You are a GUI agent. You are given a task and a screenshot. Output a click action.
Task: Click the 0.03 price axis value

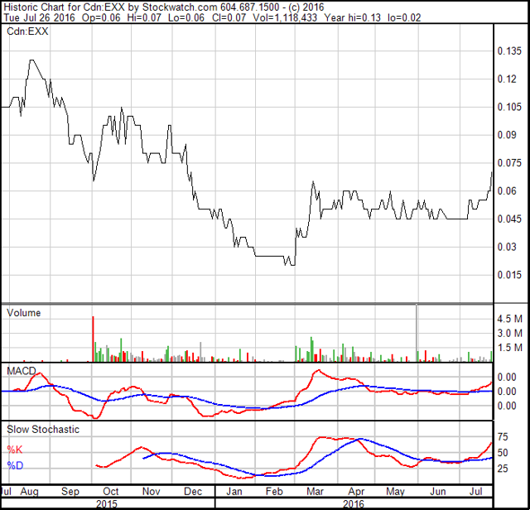507,247
